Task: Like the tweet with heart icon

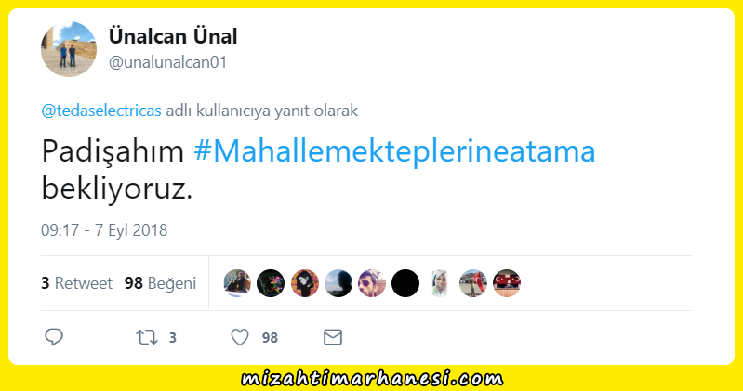Action: [240, 337]
